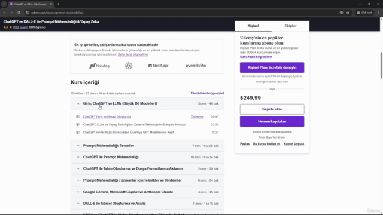Image resolution: width=383 pixels, height=215 pixels.
Task: Switch to the Ekipler tab
Action: (x=290, y=26)
